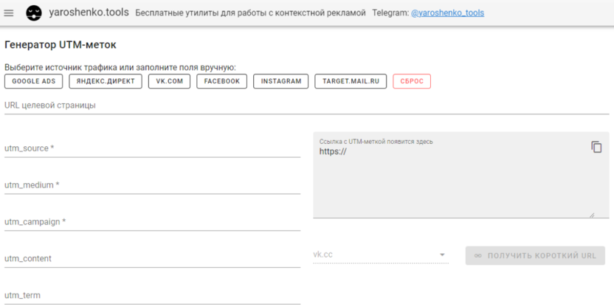Focus the utm_campaign input field
614x307 pixels.
[152, 221]
